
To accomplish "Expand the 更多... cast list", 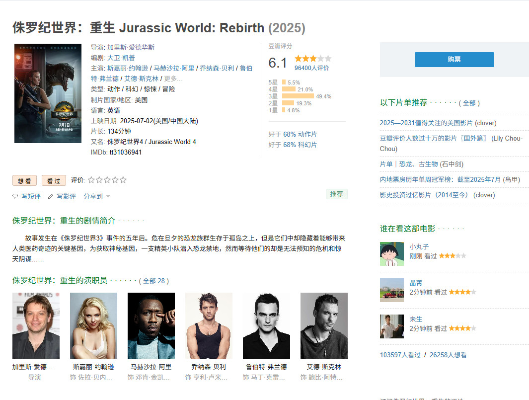I will (x=173, y=79).
